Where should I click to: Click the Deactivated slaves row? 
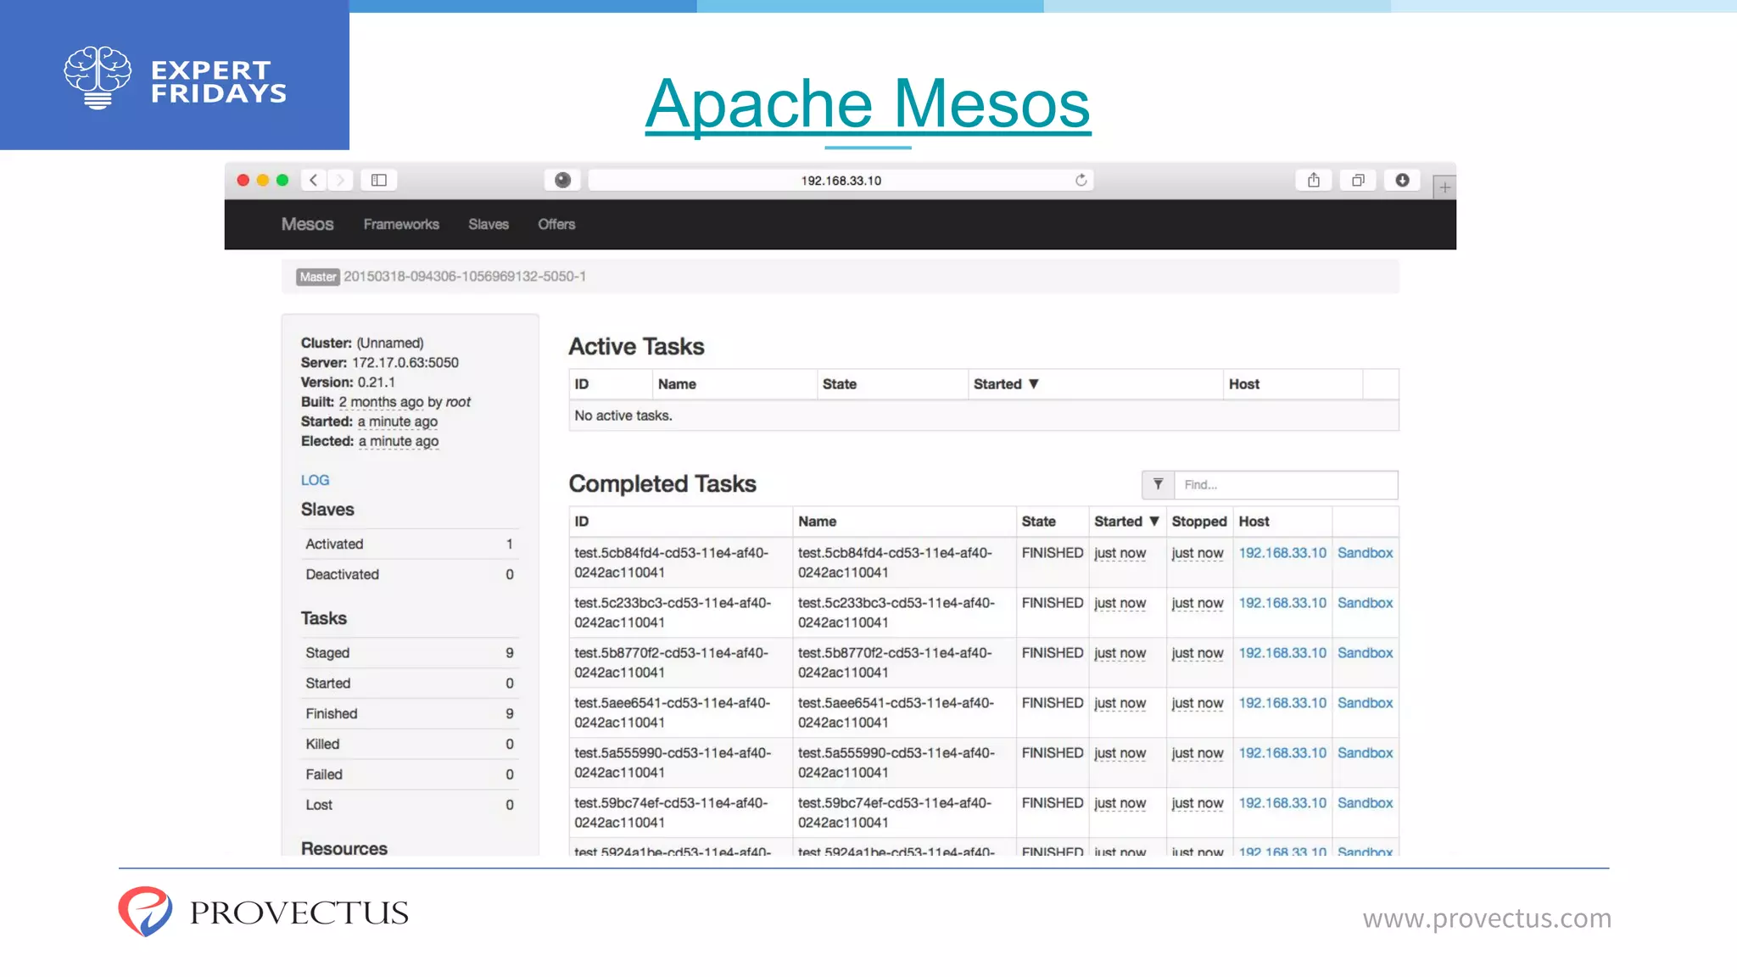click(x=410, y=574)
